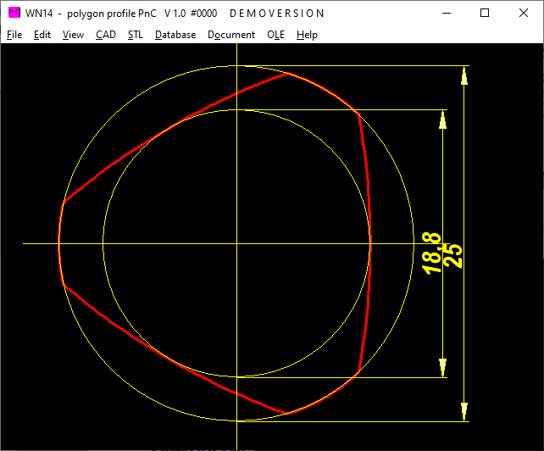Minimize the WN14 window

click(446, 13)
